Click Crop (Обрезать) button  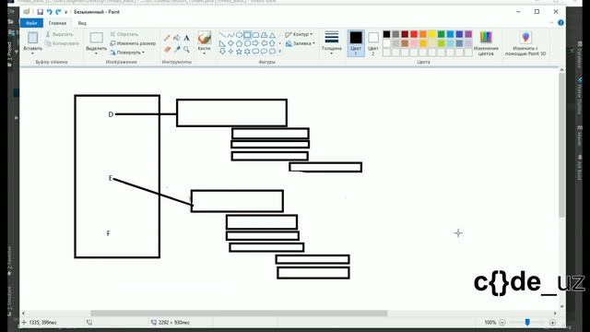(x=124, y=34)
